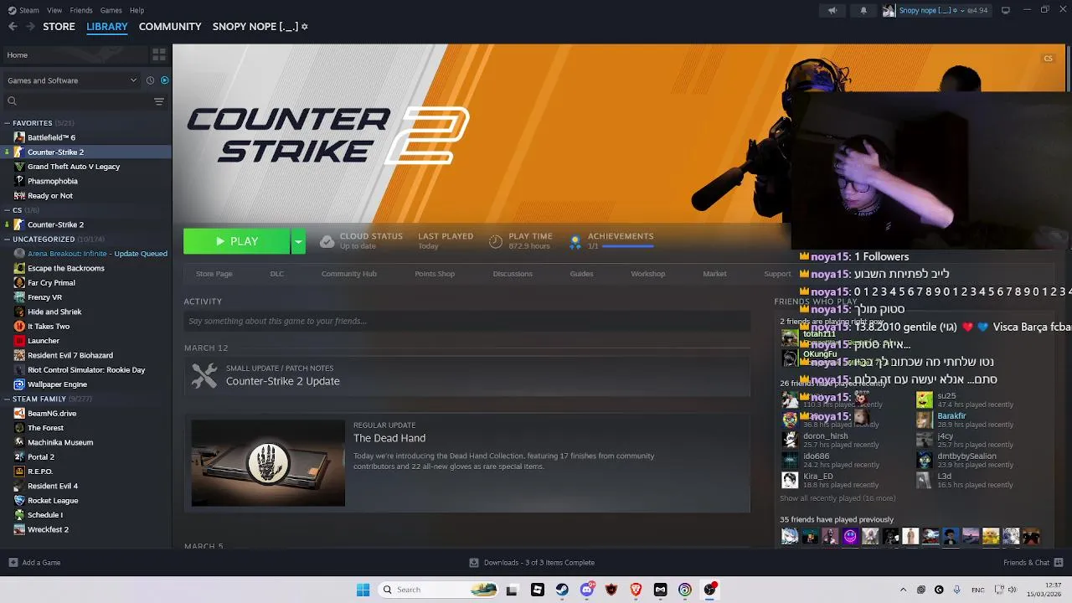This screenshot has height=603, width=1072.
Task: Click the Battlefield 6 game icon
Action: point(19,137)
